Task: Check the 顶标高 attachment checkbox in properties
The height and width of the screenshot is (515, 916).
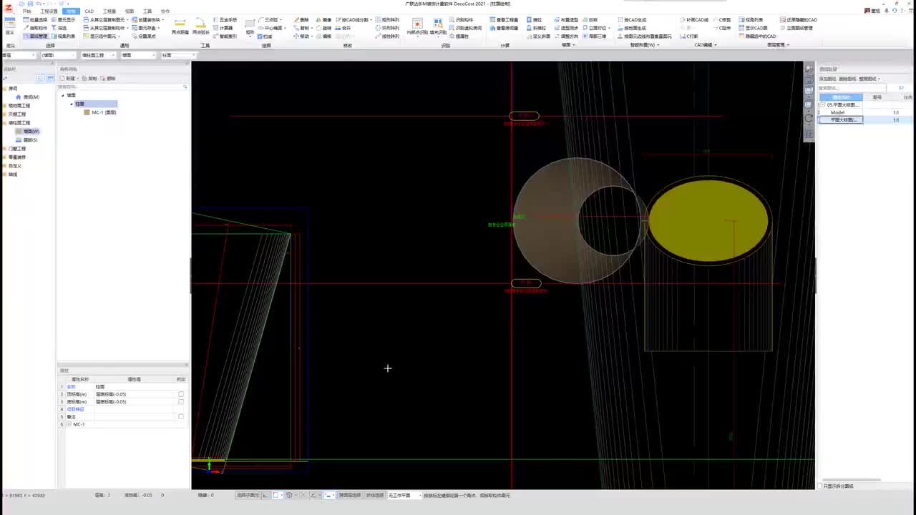Action: [181, 394]
